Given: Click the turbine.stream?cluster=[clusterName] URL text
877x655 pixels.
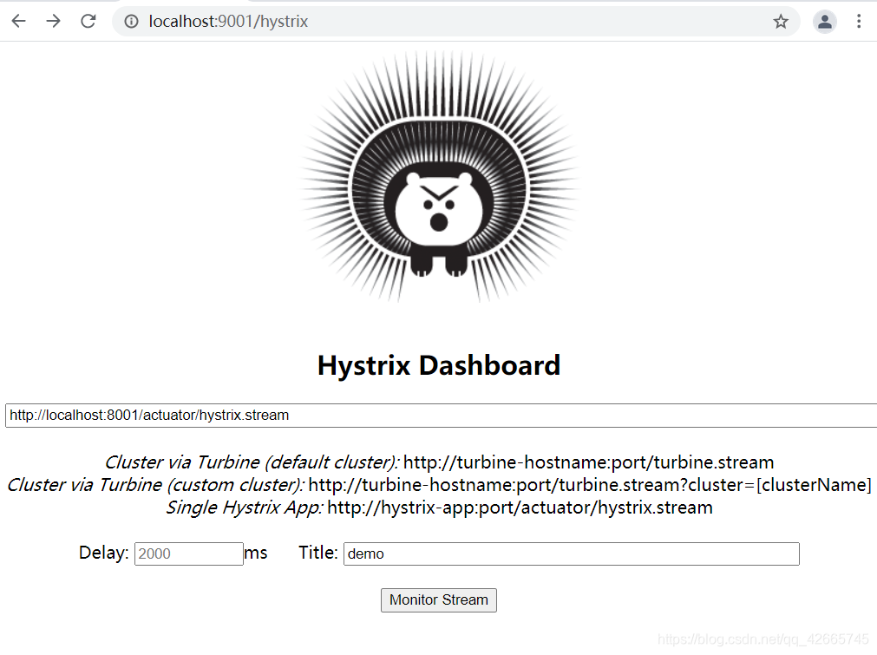Looking at the screenshot, I should (590, 484).
